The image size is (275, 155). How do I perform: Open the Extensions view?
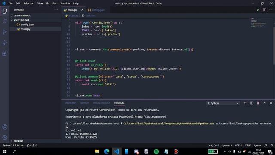5,53
